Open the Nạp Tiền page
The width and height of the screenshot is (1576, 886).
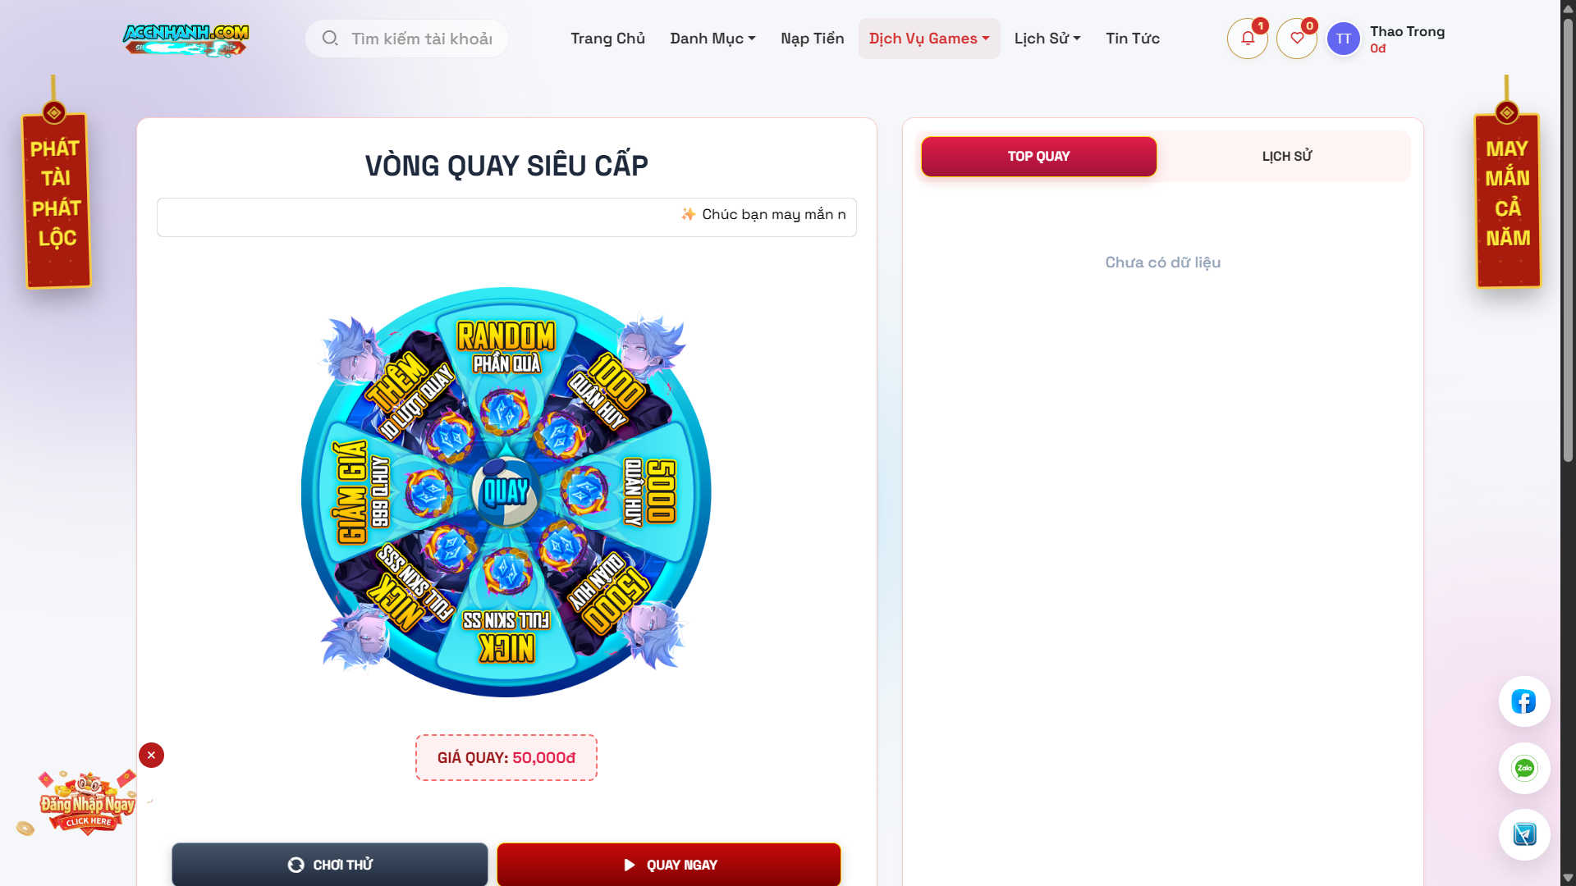pyautogui.click(x=812, y=39)
